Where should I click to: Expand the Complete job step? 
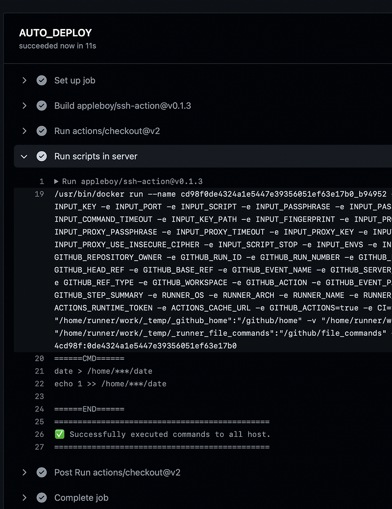[x=24, y=497]
